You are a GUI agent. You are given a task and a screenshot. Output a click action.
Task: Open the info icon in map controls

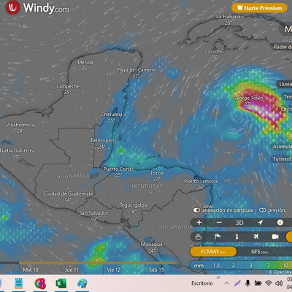point(280,222)
